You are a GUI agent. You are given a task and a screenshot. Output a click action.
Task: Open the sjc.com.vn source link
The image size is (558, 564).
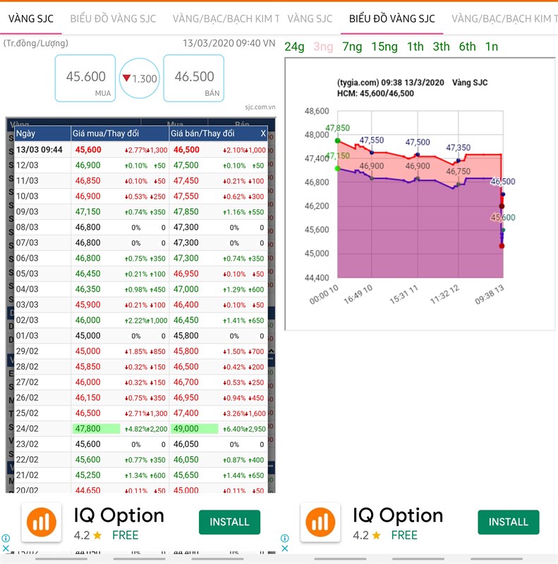[x=260, y=107]
